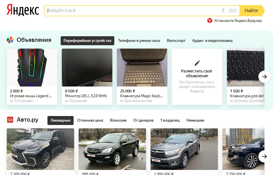This screenshot has height=175, width=280.
Task: Select the Ликвидные tab
Action: click(60, 120)
